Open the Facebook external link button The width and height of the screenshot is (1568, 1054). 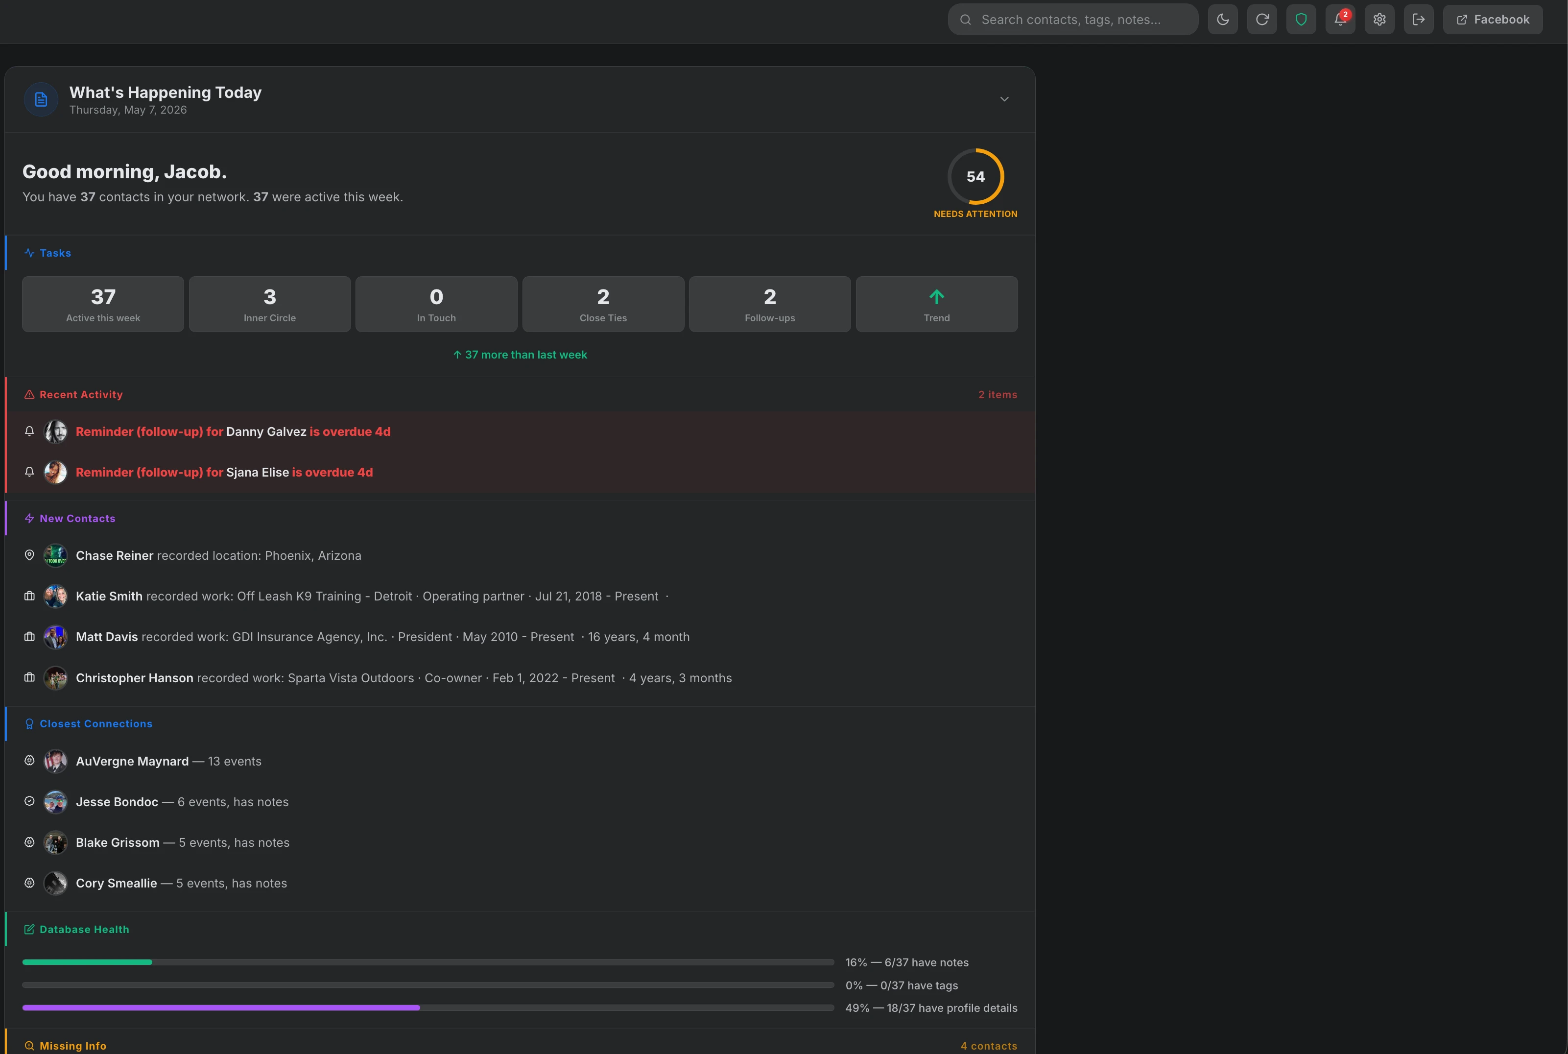(1493, 20)
